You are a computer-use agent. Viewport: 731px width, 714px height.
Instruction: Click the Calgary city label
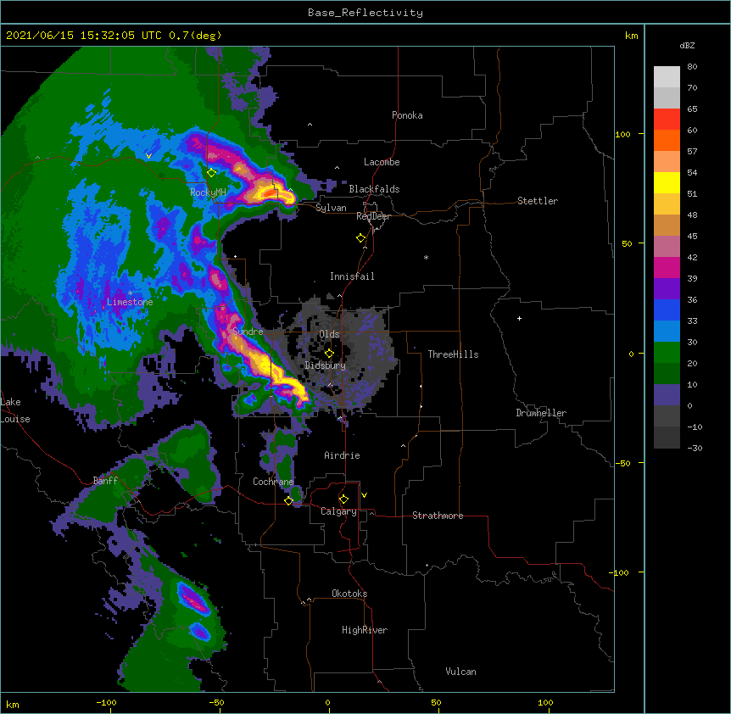click(338, 511)
